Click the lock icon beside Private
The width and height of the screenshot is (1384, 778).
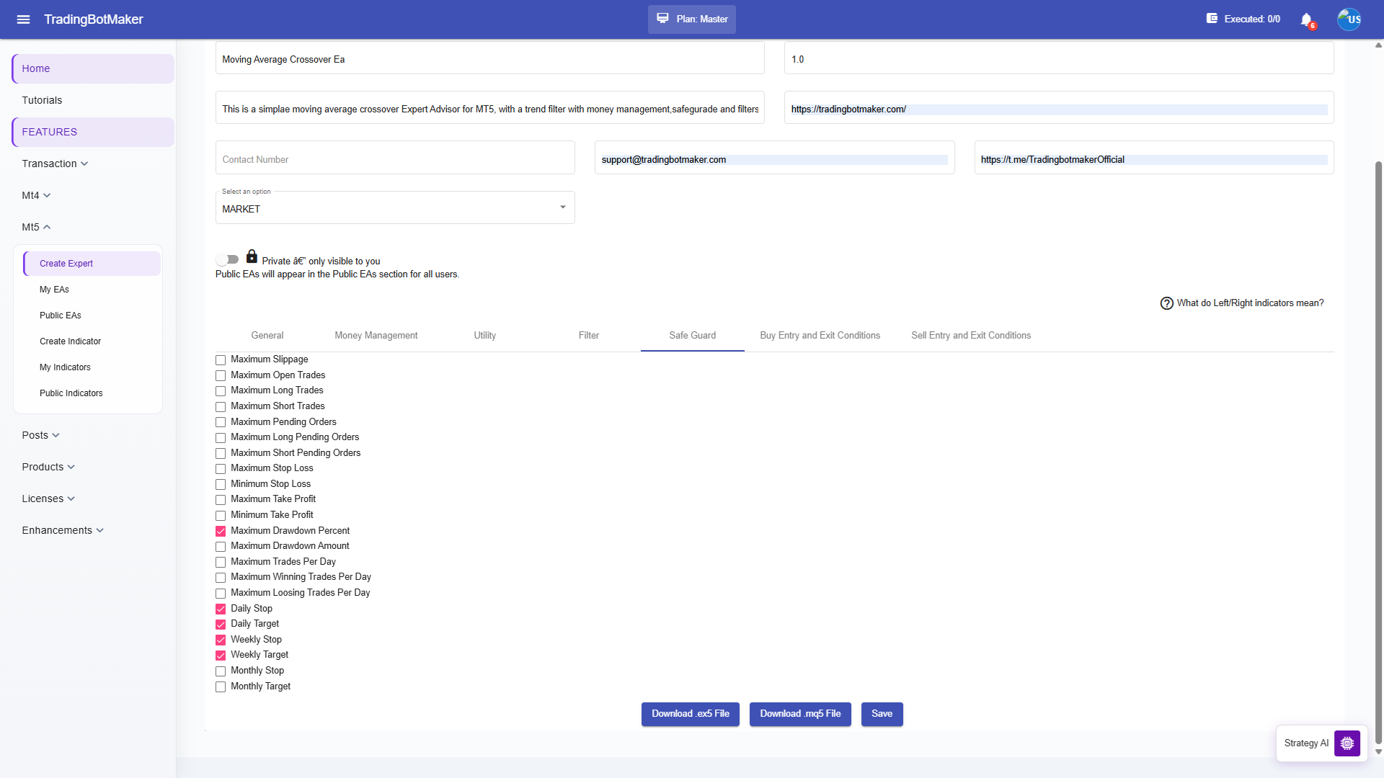(x=252, y=256)
